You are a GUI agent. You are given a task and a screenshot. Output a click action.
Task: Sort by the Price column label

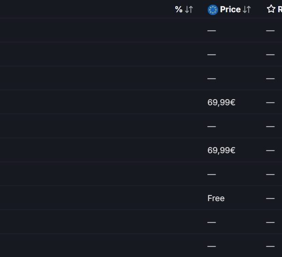coord(230,9)
